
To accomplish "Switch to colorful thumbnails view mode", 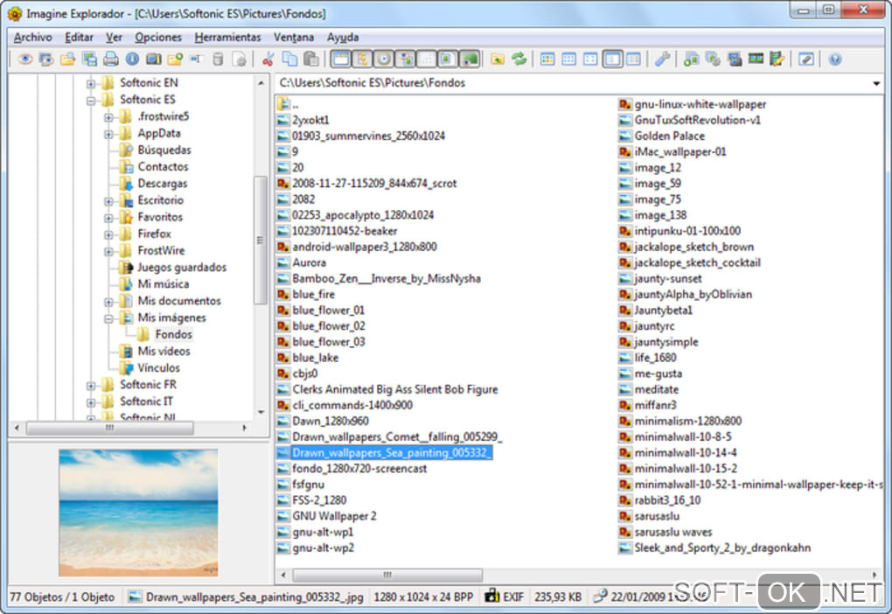I will (547, 59).
